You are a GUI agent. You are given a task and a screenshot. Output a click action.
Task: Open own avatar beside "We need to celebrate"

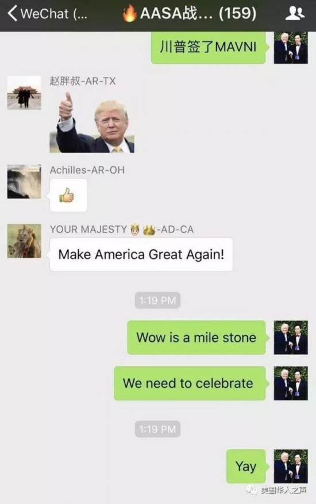(291, 383)
